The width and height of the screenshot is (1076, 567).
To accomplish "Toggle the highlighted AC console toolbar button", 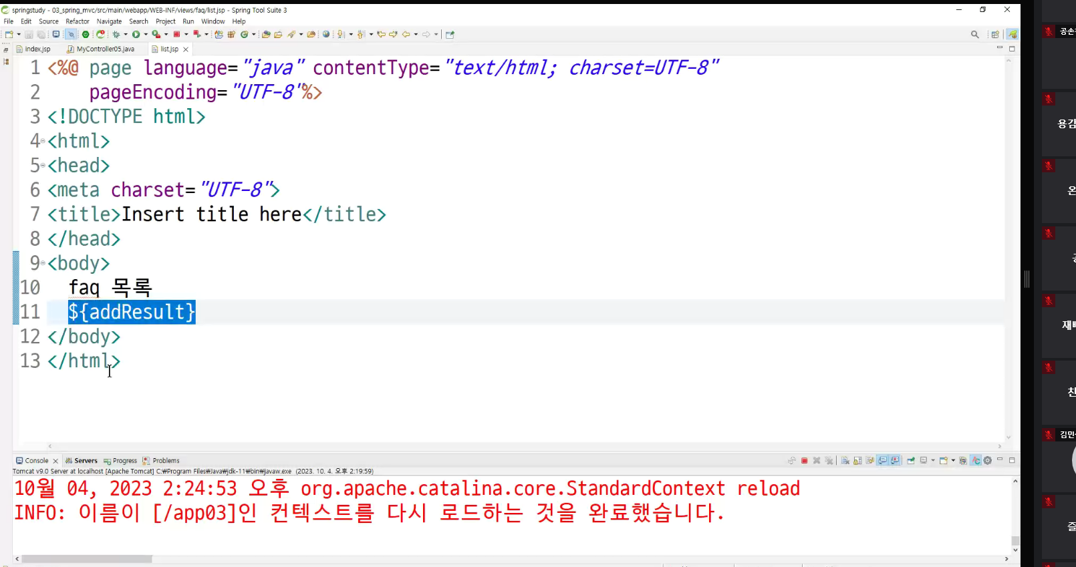I will (976, 460).
